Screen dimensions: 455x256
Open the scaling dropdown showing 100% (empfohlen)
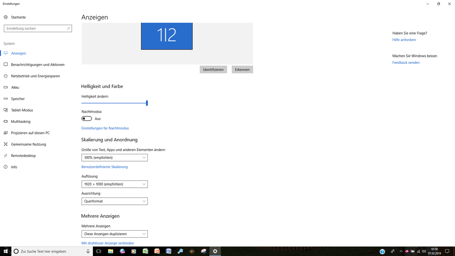point(115,157)
